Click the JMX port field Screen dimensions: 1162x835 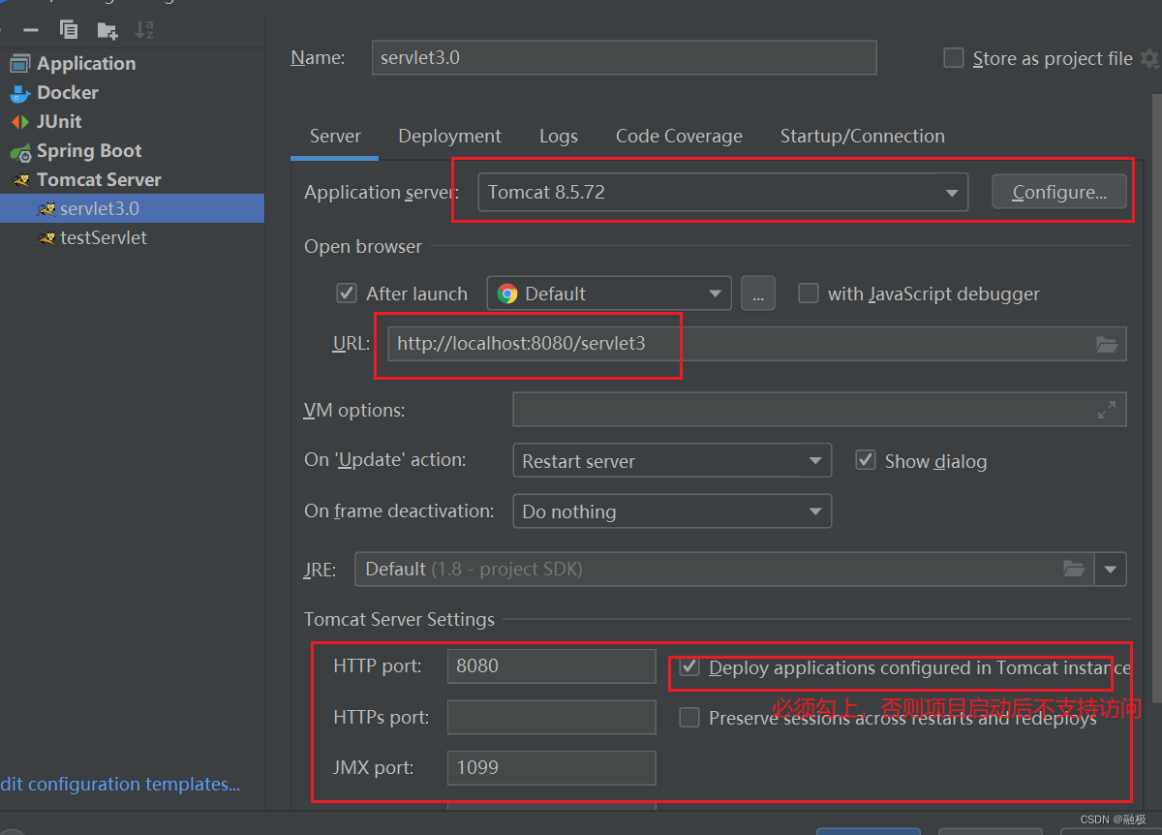coord(551,767)
